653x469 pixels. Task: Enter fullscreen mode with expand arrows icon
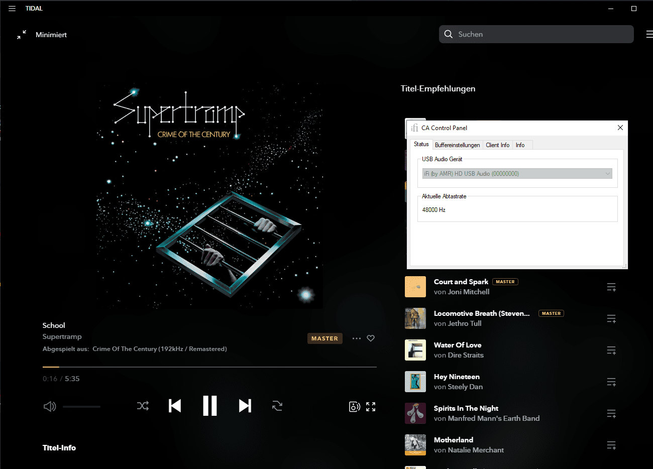[371, 407]
